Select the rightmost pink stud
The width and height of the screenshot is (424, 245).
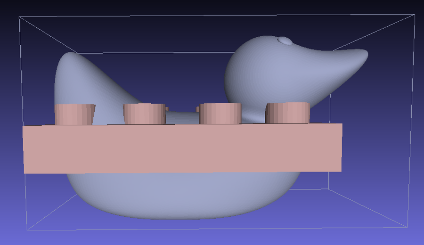coord(288,113)
